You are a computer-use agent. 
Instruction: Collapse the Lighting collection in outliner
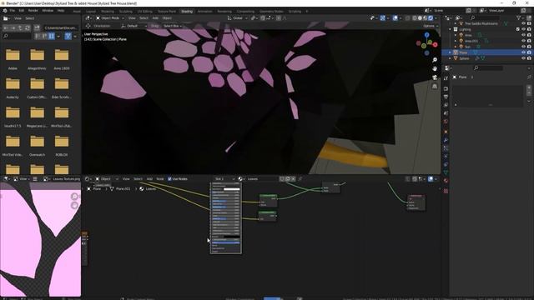tap(450, 29)
